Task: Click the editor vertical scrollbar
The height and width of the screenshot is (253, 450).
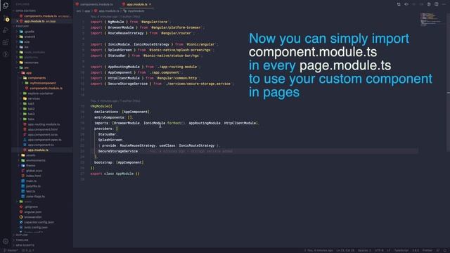Action: click(x=449, y=83)
